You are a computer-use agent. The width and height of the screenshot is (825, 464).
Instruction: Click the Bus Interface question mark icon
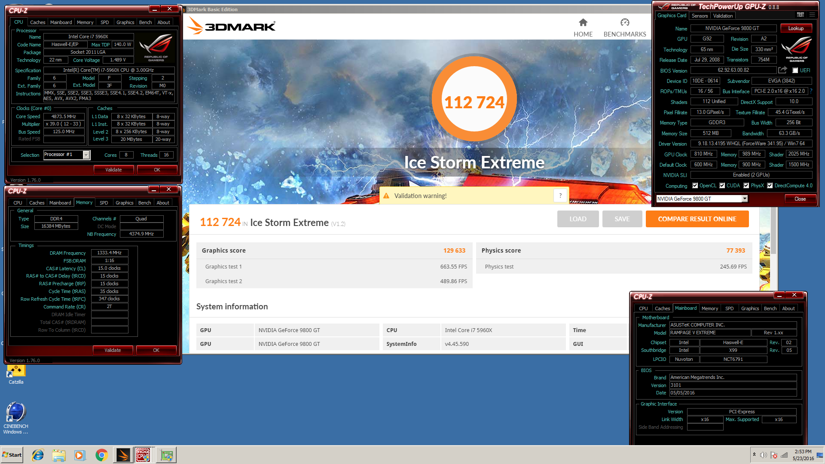click(811, 91)
